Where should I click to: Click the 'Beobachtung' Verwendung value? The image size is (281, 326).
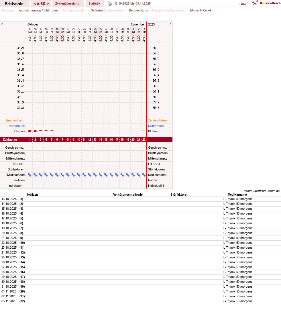[x=138, y=10]
